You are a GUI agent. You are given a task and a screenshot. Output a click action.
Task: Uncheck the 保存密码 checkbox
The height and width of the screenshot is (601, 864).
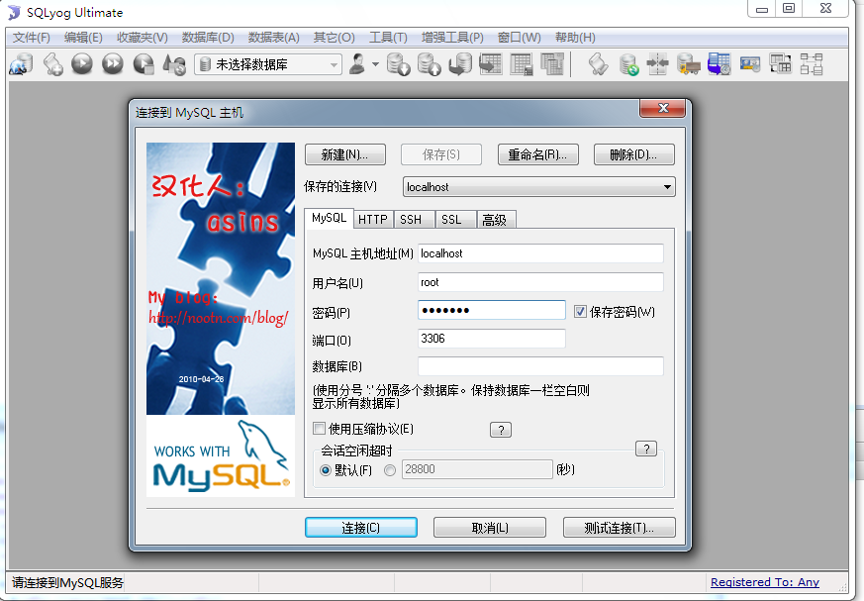[581, 311]
